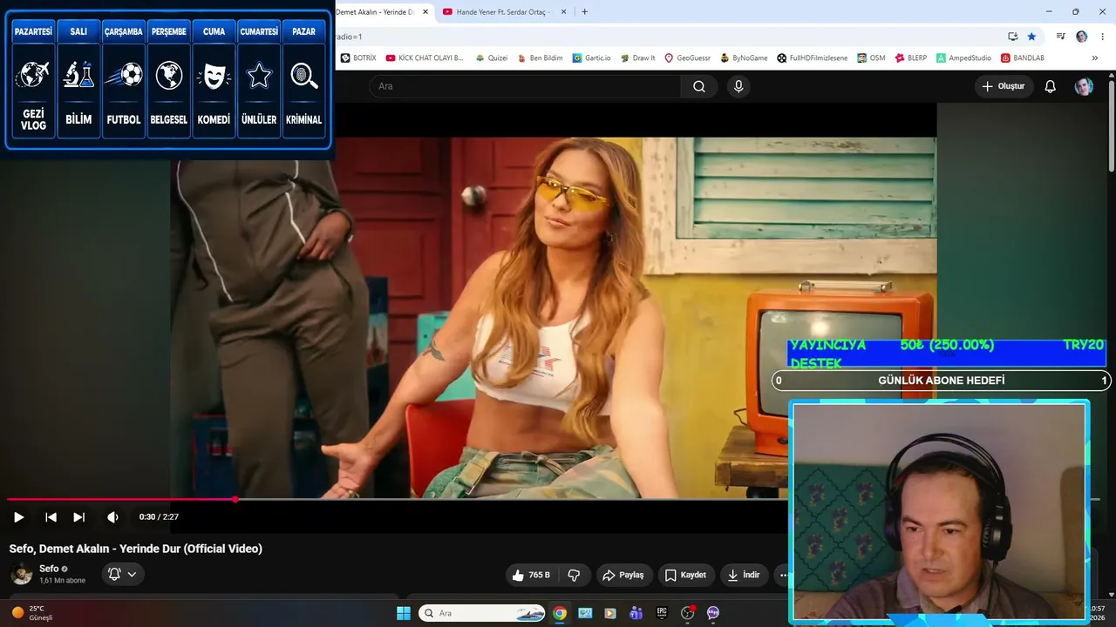Click the Chrome install app icon in address bar

click(1012, 37)
